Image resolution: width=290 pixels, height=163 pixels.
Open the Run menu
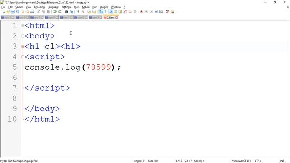pos(95,7)
